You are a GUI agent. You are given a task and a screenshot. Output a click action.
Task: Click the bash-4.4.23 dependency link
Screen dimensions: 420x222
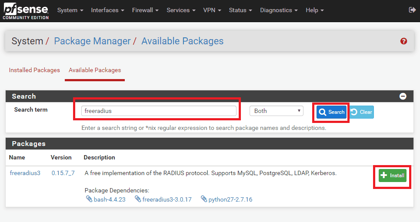pos(109,199)
